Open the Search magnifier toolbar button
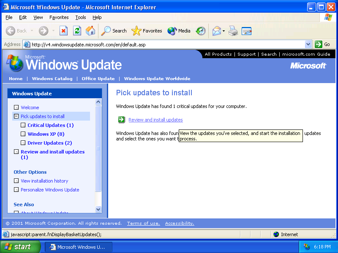The image size is (338, 253). (114, 31)
